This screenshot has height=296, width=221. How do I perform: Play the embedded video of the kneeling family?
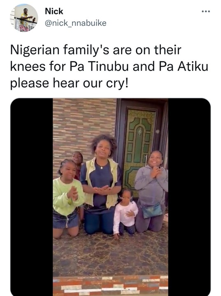click(110, 197)
